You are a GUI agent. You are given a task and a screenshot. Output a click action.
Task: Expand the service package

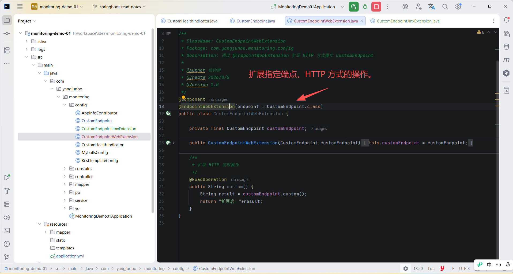65,200
